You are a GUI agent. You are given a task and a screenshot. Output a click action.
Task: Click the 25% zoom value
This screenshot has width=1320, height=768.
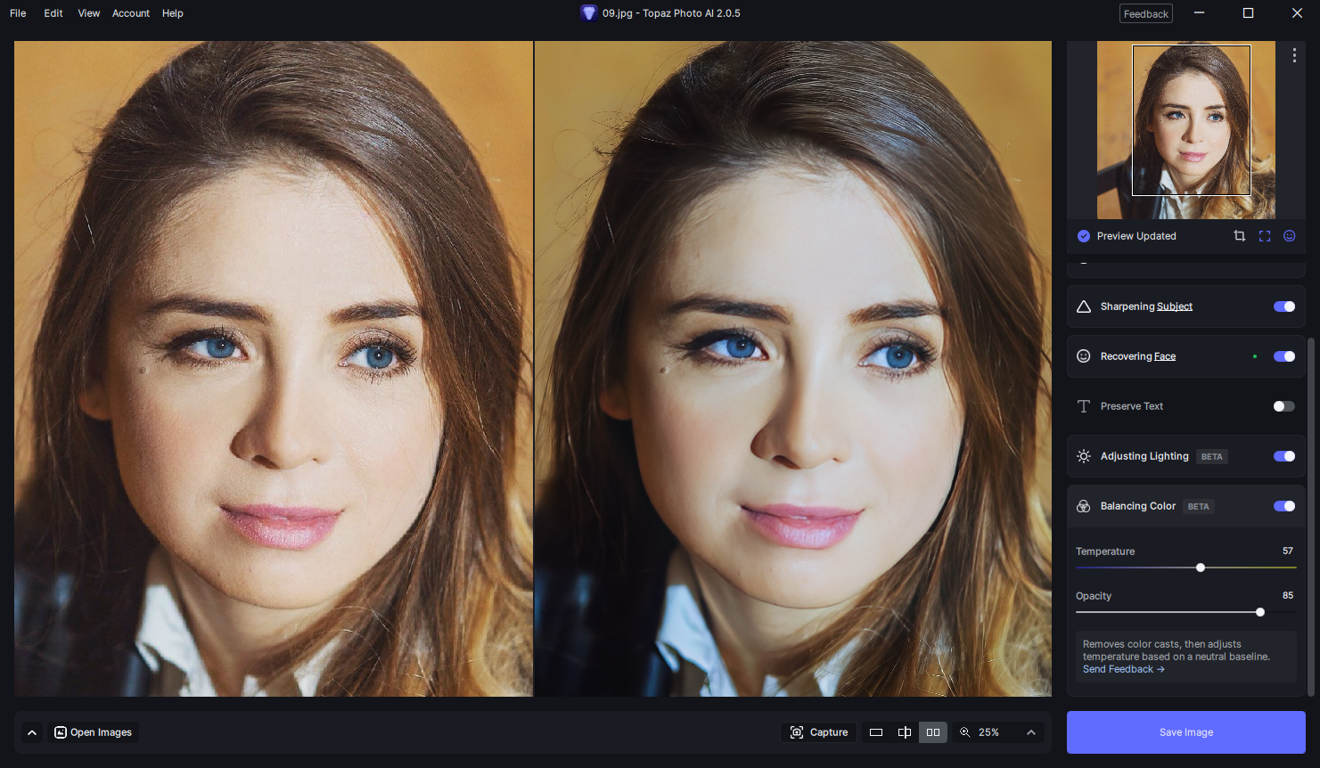(x=988, y=732)
